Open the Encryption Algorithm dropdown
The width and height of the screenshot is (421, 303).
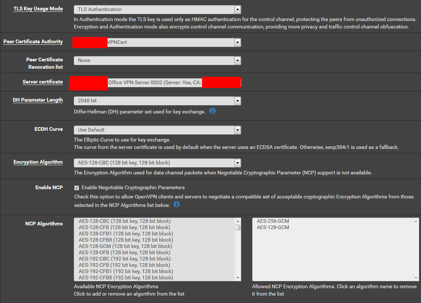click(x=157, y=163)
